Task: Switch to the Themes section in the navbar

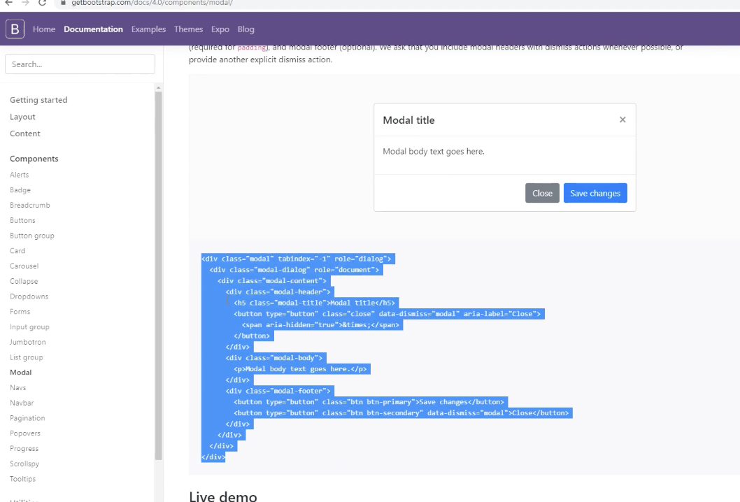Action: [x=188, y=29]
